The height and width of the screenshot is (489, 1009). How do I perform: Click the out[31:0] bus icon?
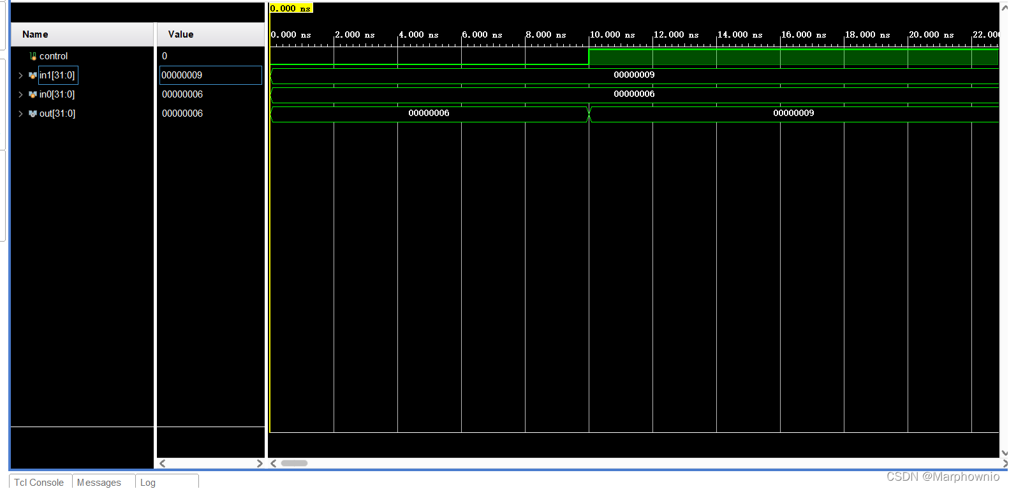pos(33,113)
